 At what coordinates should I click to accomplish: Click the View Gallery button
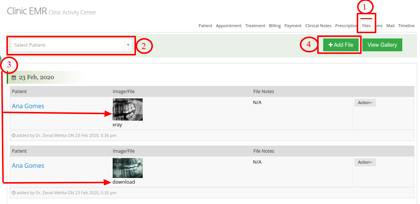point(382,45)
